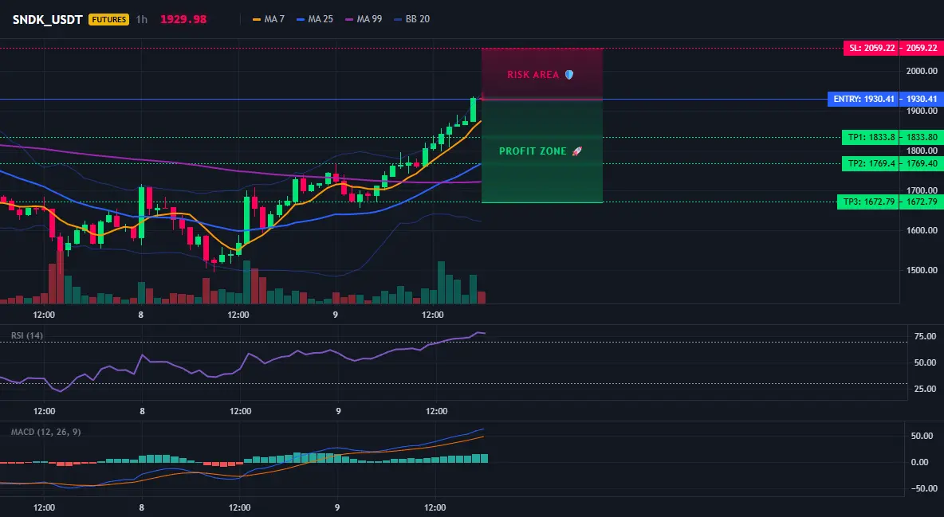This screenshot has height=517, width=944.
Task: Click the current price 1929.98
Action: [x=183, y=19]
